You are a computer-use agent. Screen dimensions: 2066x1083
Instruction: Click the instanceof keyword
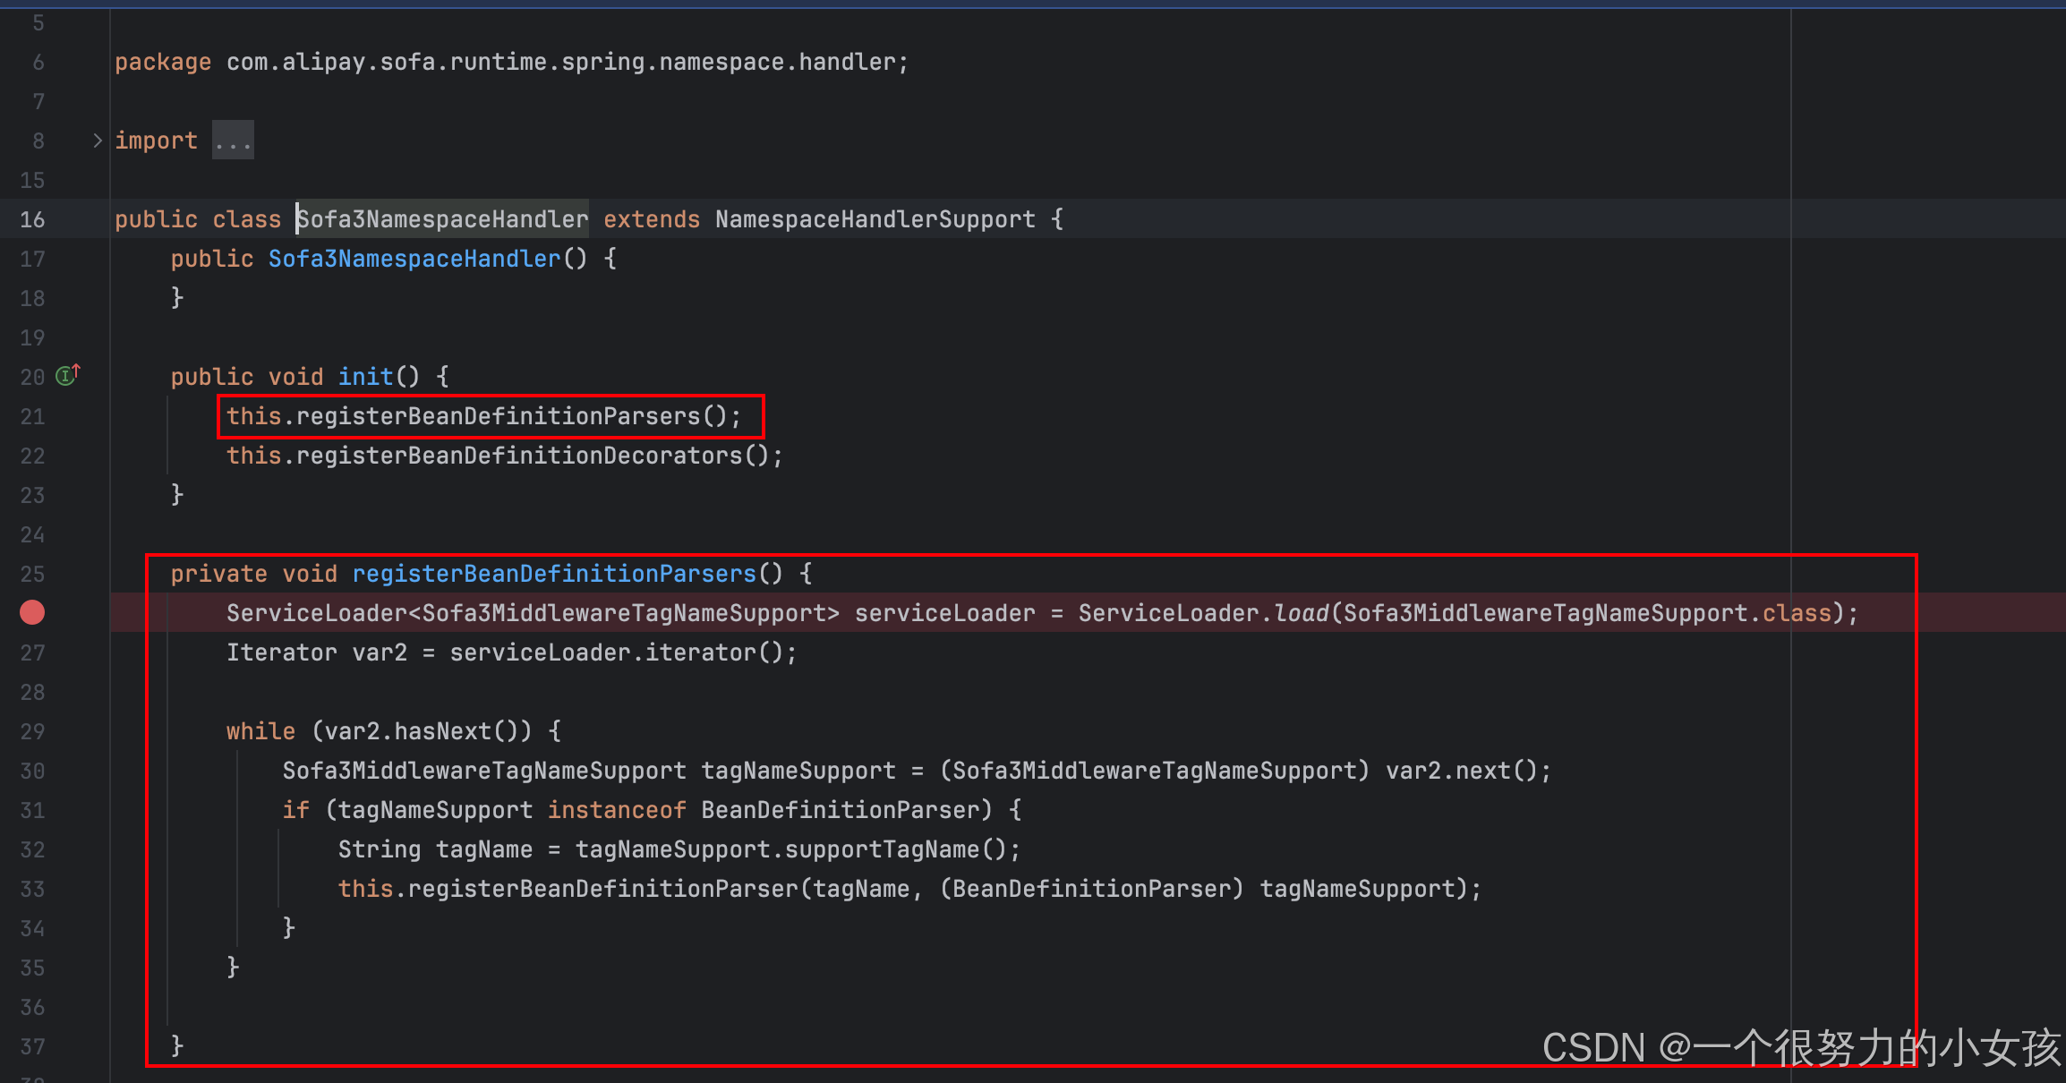click(x=617, y=810)
